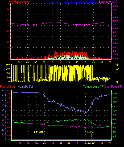Image resolution: width=124 pixels, height=147 pixels.
Task: Select '80' on the temperature axis
Action: tap(114, 119)
